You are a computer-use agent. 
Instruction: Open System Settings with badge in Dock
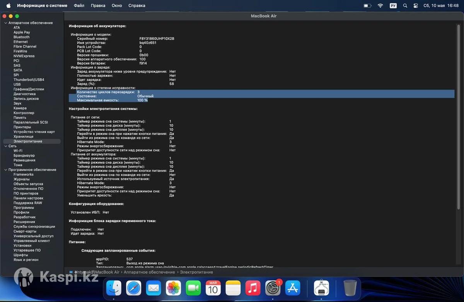coord(273,288)
